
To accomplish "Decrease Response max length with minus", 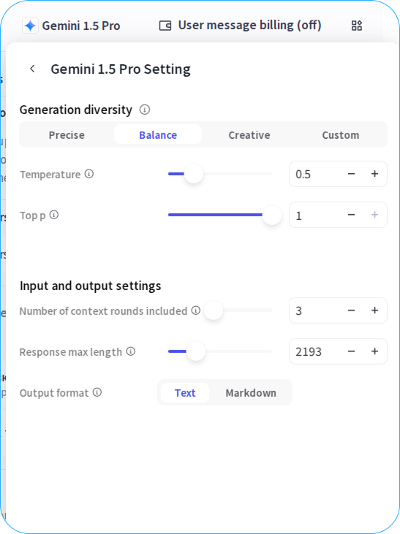I will [351, 351].
